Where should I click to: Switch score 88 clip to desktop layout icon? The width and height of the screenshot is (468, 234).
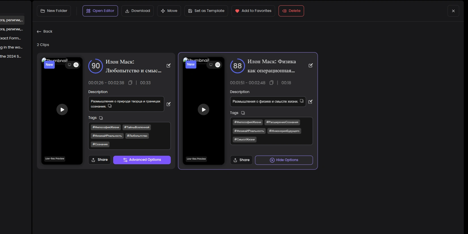[211, 65]
